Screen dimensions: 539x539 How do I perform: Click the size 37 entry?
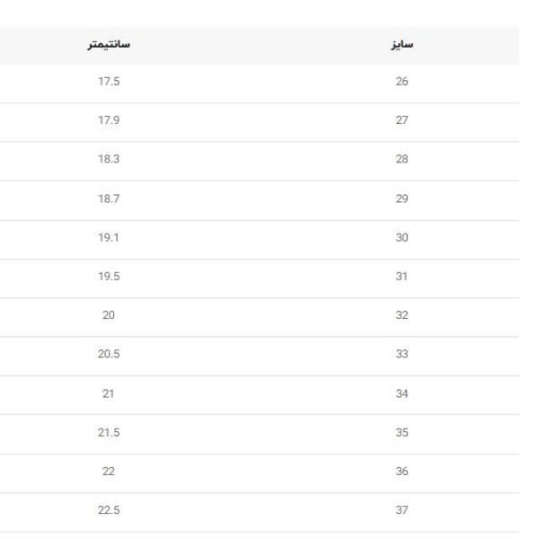pos(402,510)
